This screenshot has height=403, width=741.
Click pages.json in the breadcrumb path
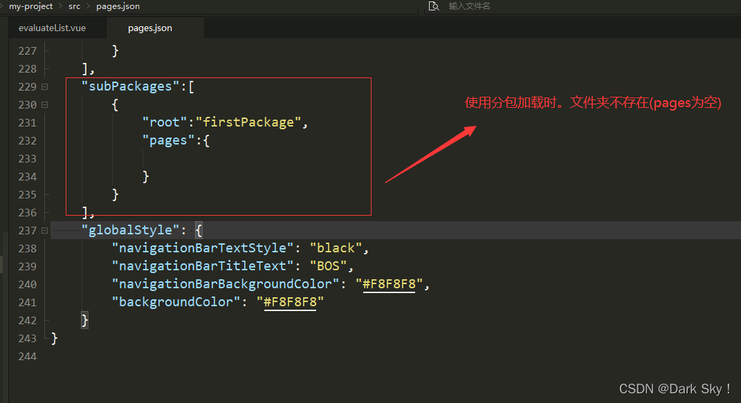[116, 6]
